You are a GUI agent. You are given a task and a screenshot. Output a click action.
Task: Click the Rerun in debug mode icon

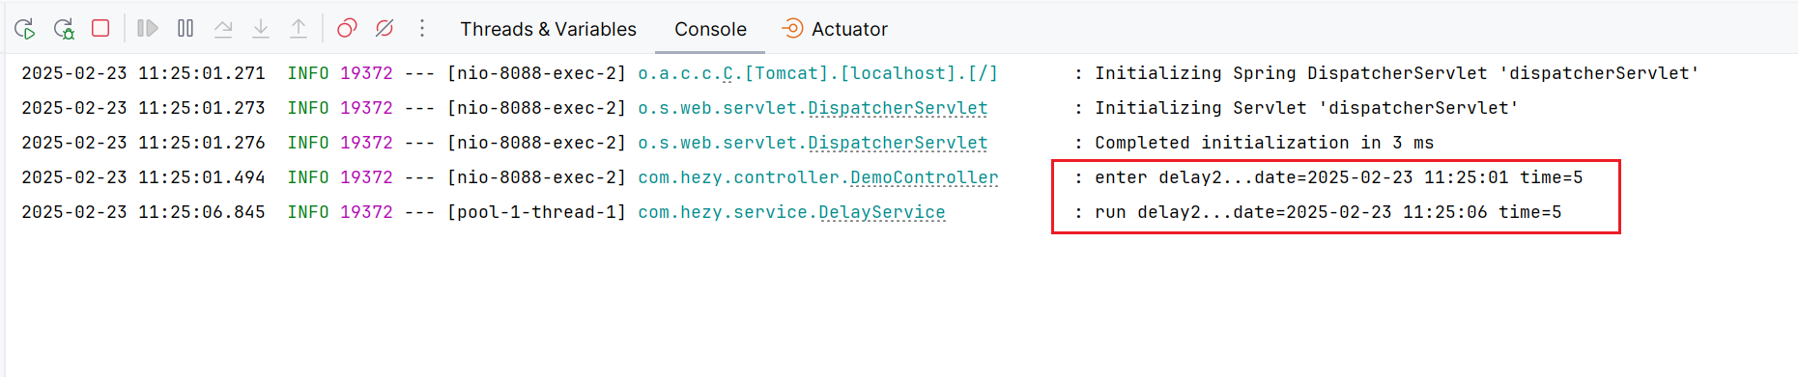(64, 29)
